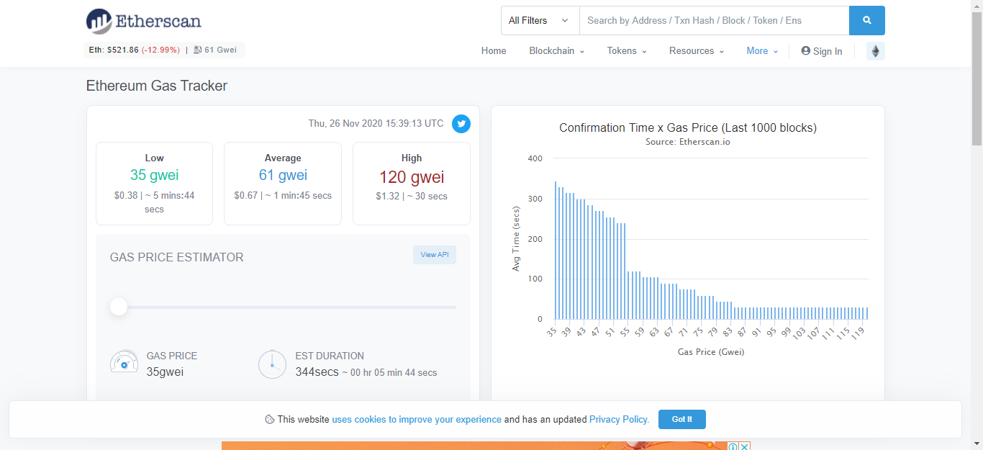Viewport: 983px width, 450px height.
Task: Click the est duration clock icon
Action: (272, 364)
